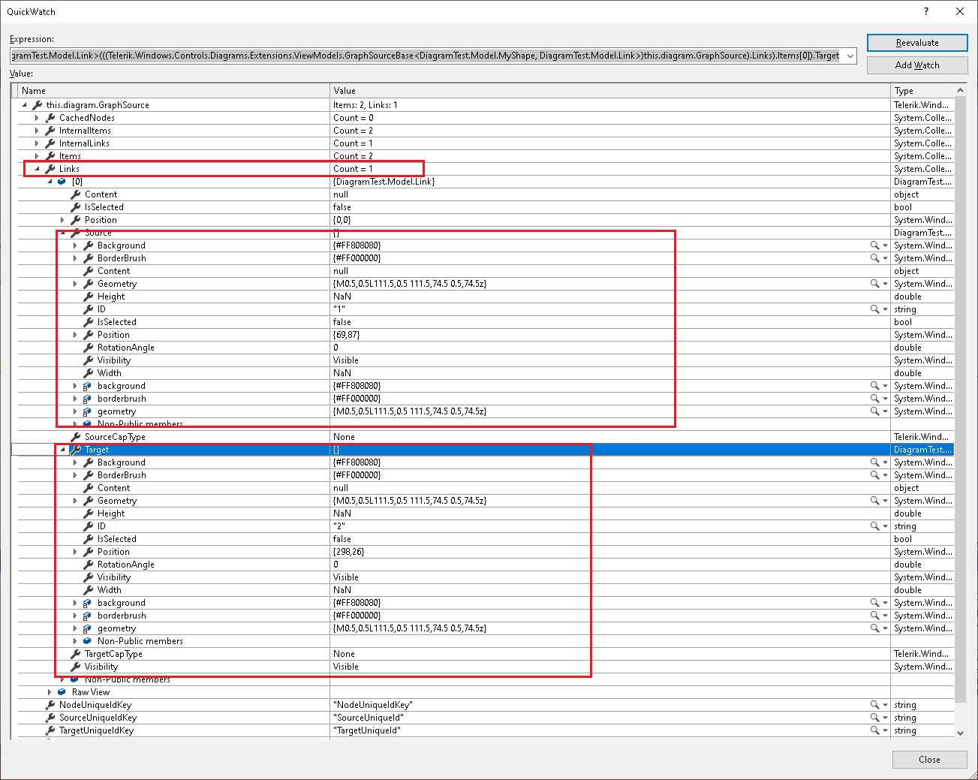Click the Name column header

(174, 91)
